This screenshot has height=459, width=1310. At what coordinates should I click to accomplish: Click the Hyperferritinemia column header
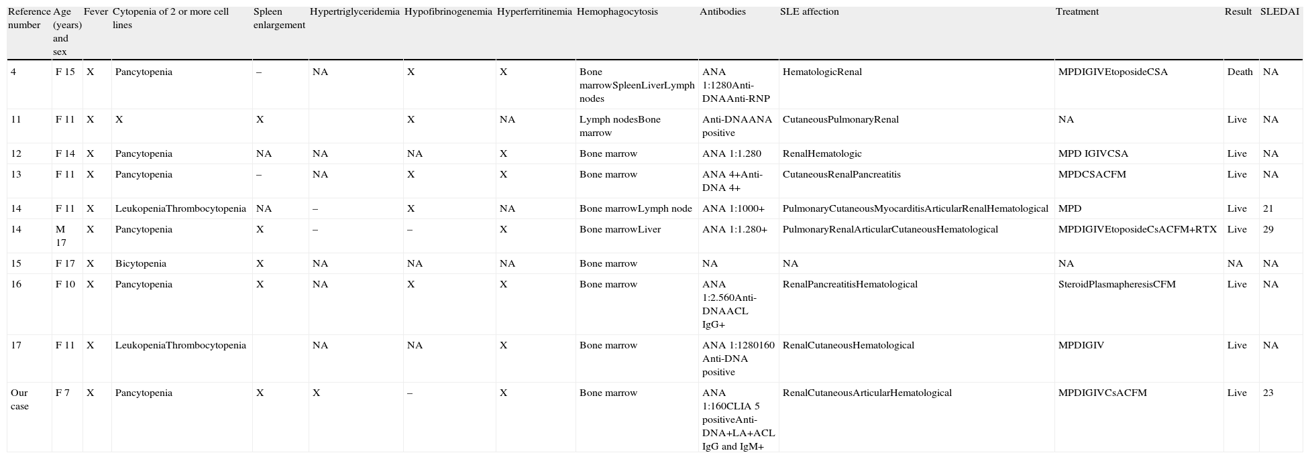click(534, 12)
